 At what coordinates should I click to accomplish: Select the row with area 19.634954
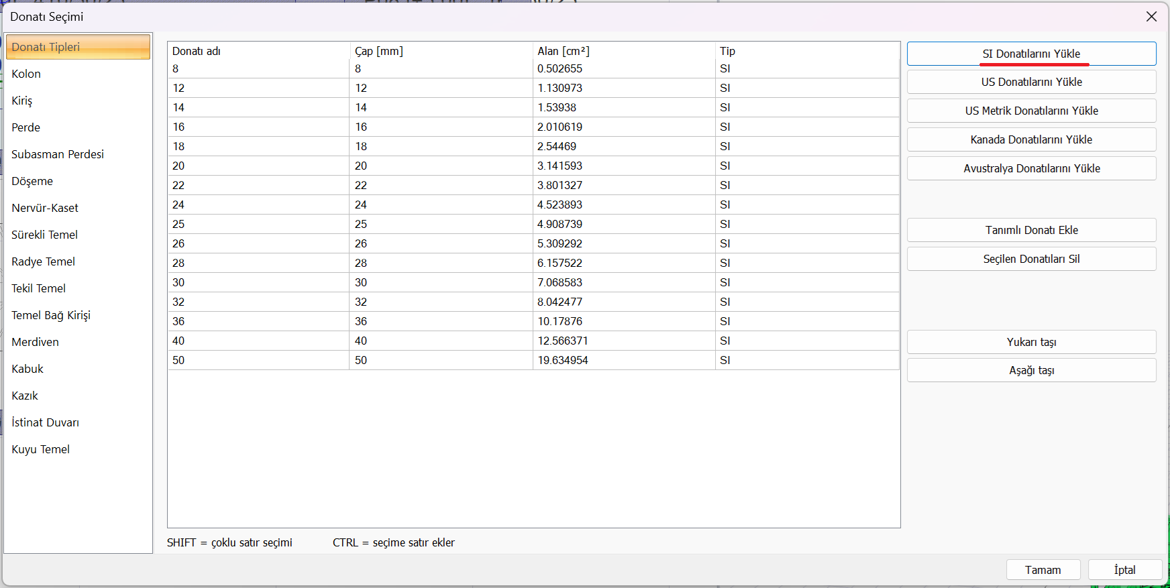coord(563,360)
